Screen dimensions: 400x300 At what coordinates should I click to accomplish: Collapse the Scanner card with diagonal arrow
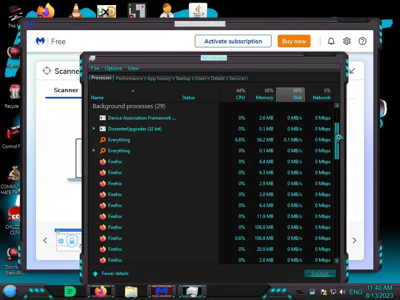pos(352,71)
